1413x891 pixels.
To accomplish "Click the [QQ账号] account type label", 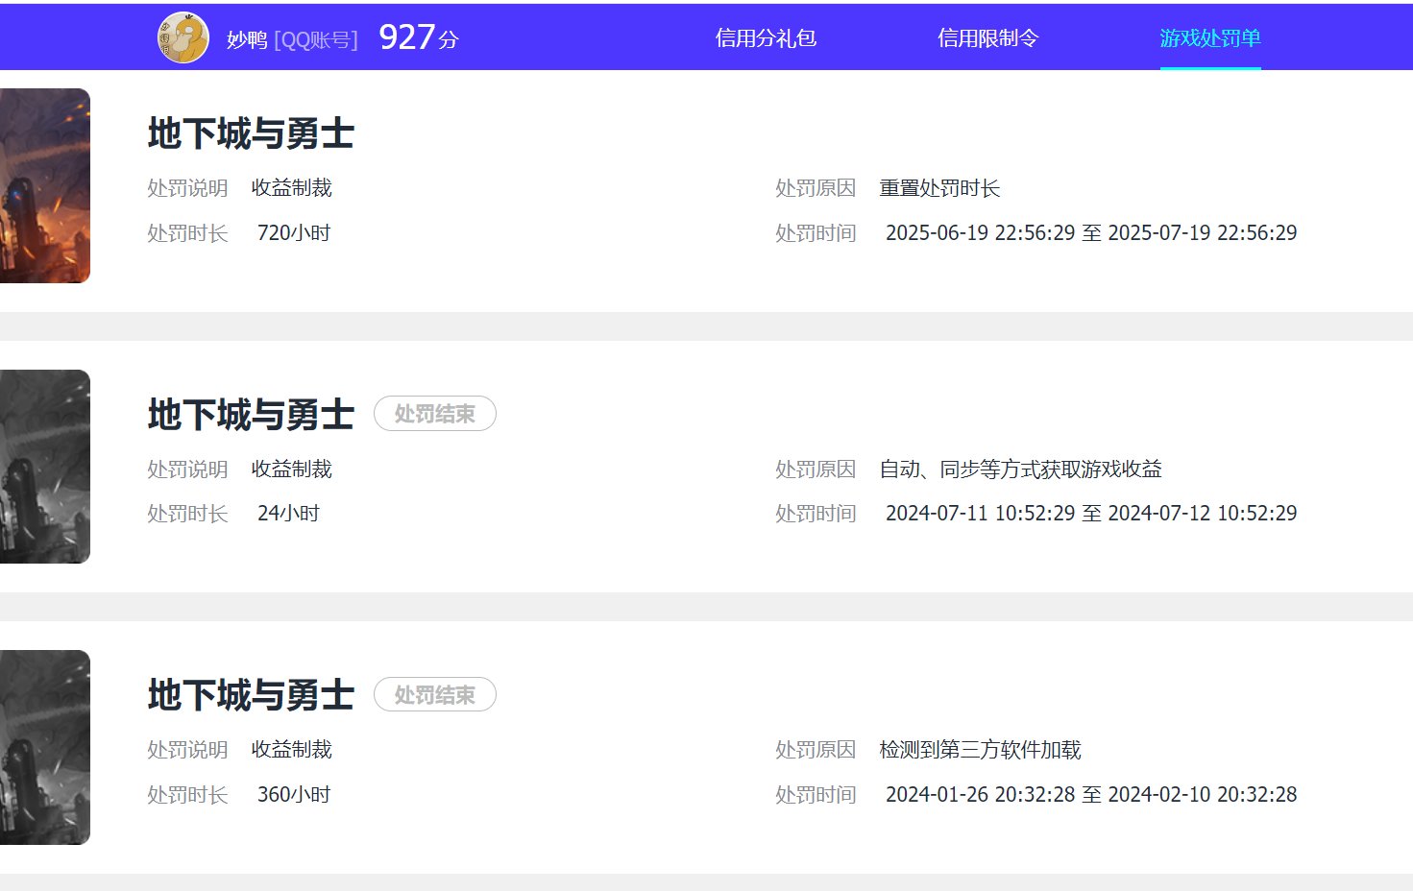I will coord(316,39).
